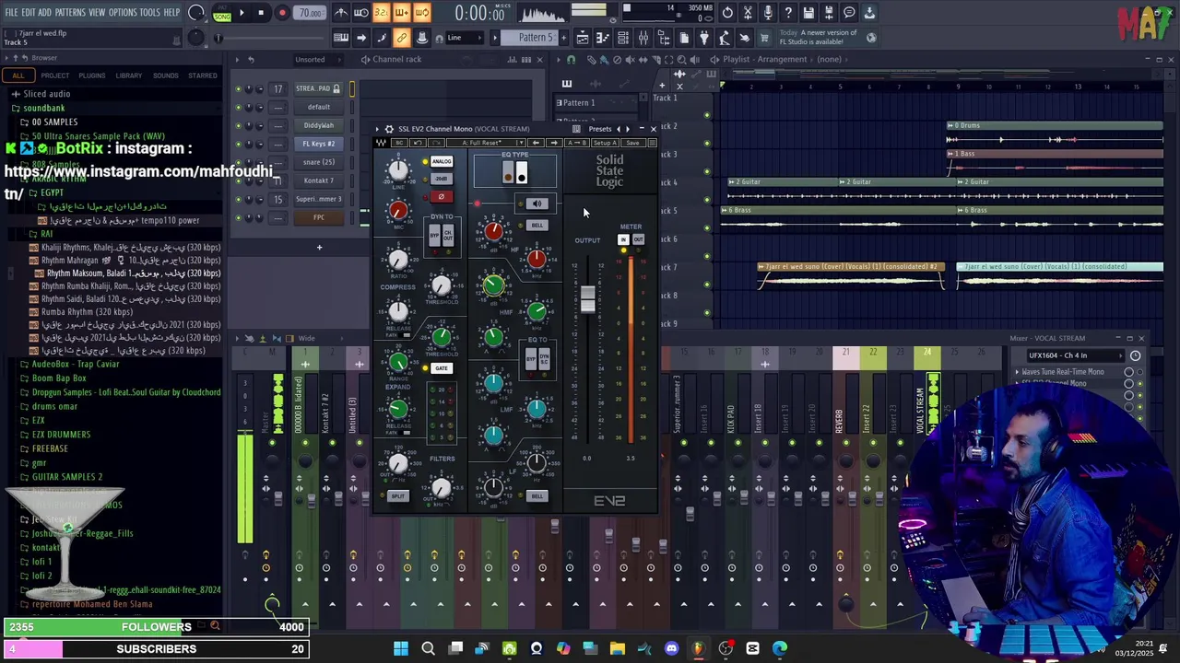1180x663 pixels.
Task: Click the HF gain red knob in SSL
Action: pyautogui.click(x=493, y=230)
